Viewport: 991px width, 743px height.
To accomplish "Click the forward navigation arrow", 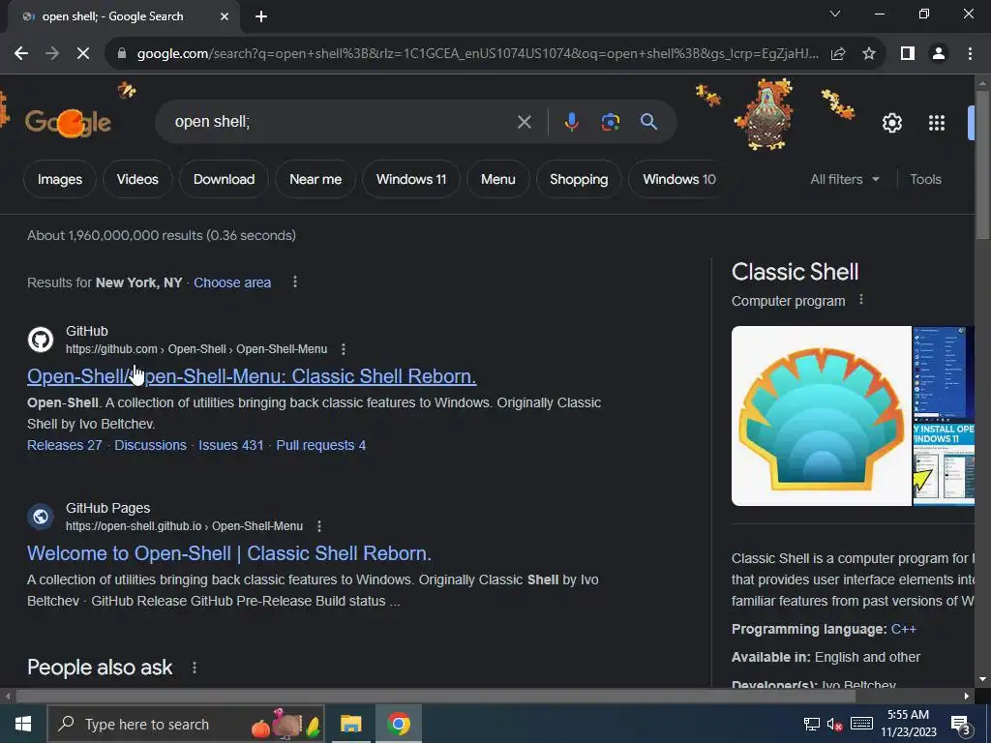I will (52, 54).
